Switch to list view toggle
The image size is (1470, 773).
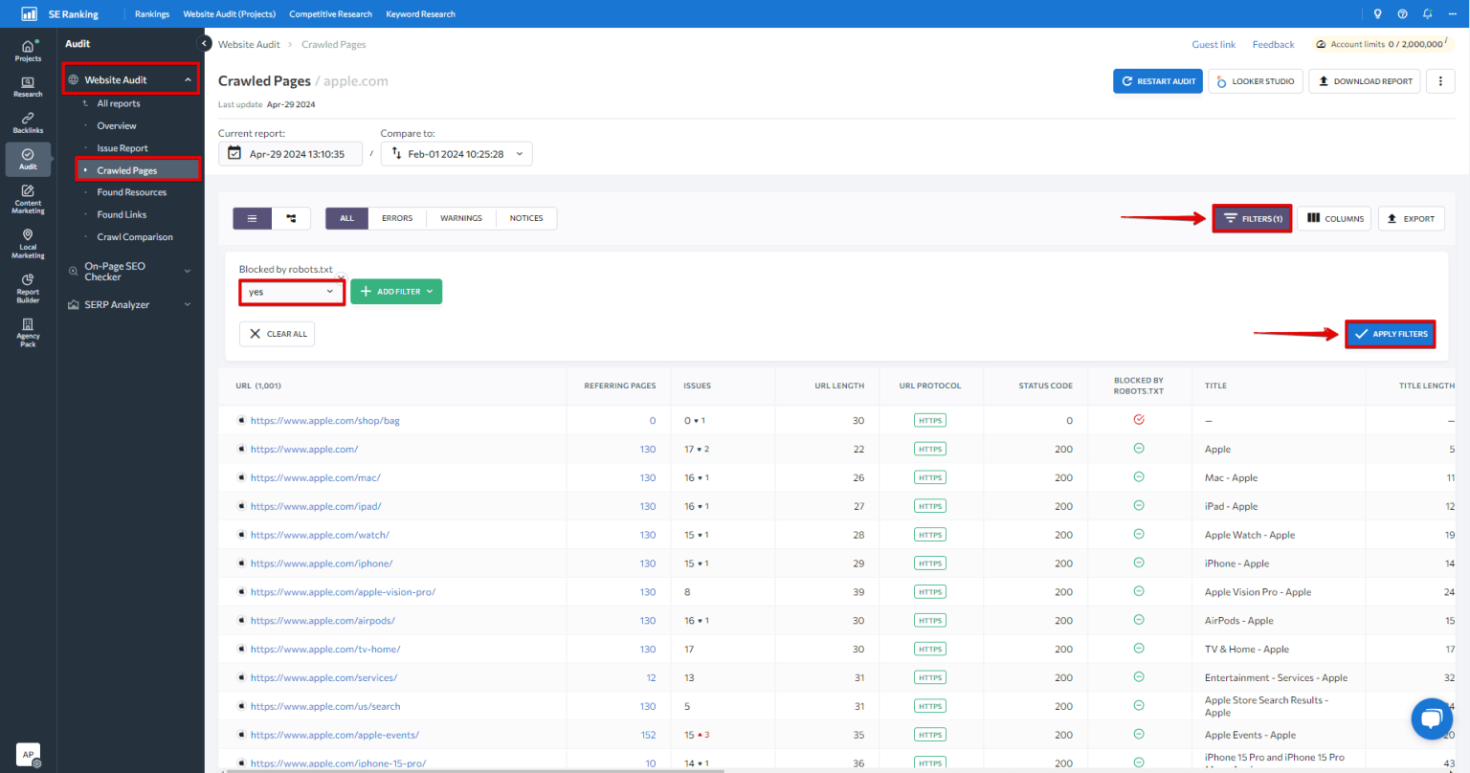(253, 219)
